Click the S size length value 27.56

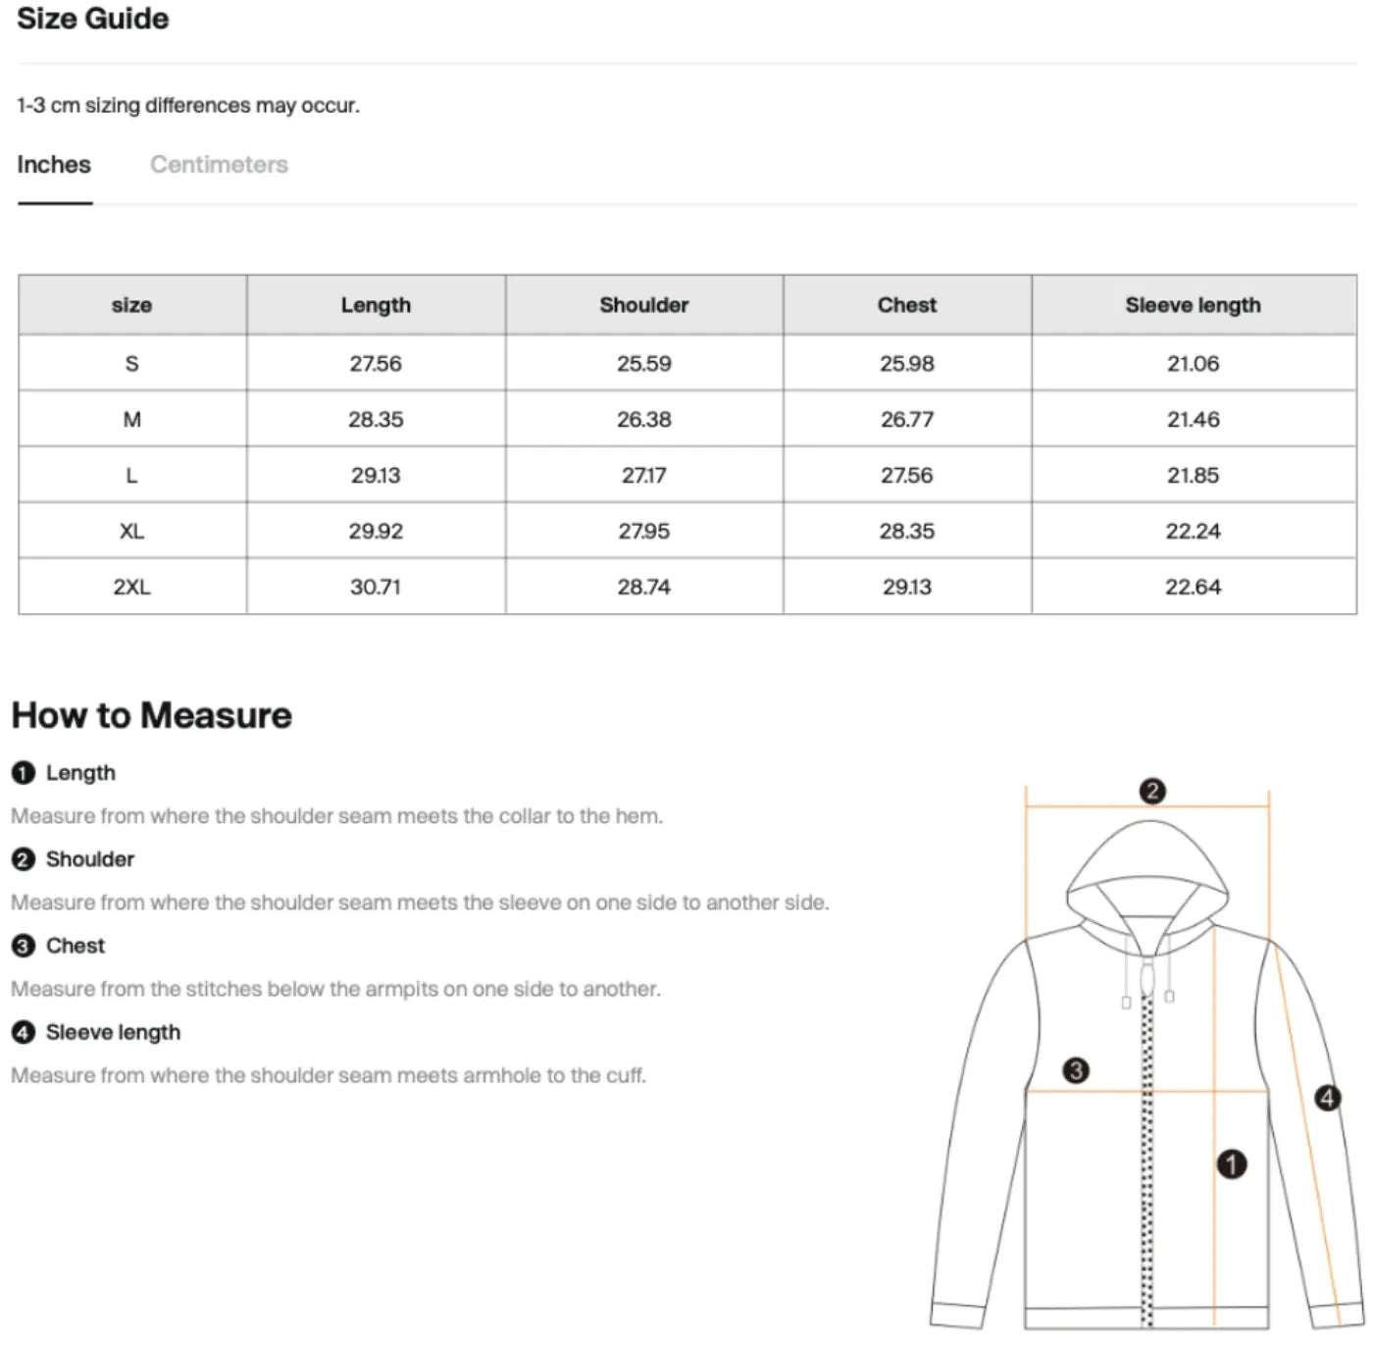click(x=376, y=364)
